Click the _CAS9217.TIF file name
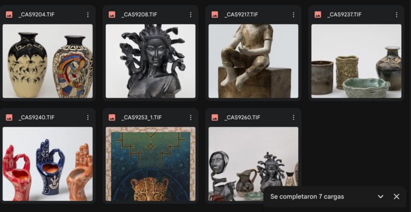The width and height of the screenshot is (411, 212). [x=242, y=15]
